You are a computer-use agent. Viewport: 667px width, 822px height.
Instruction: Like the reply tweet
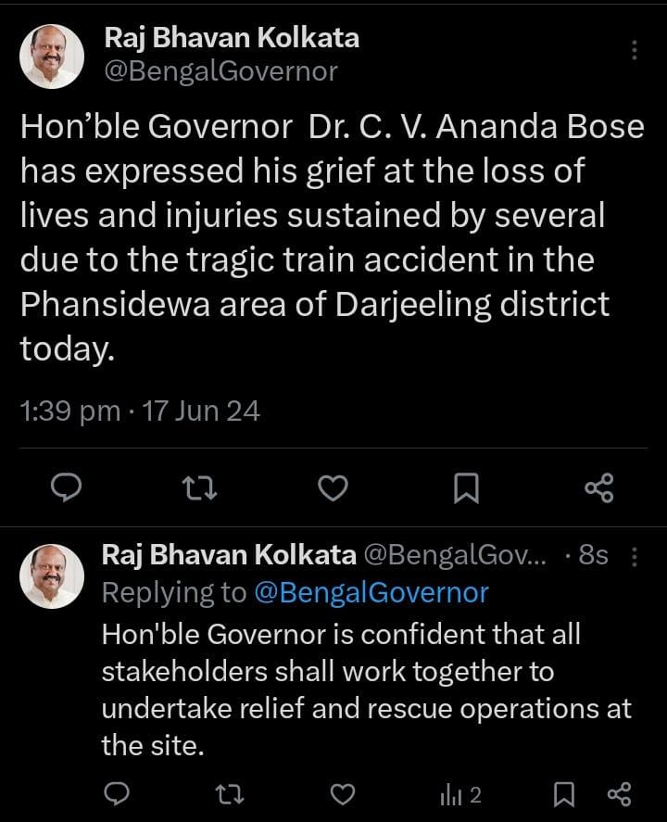click(x=344, y=794)
